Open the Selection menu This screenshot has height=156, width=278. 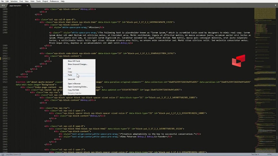(x=14, y=1)
